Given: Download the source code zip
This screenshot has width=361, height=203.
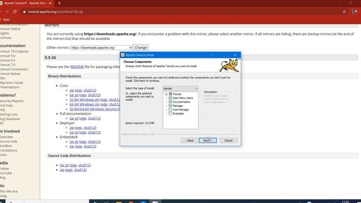Looking at the screenshot, I should click(x=62, y=170).
